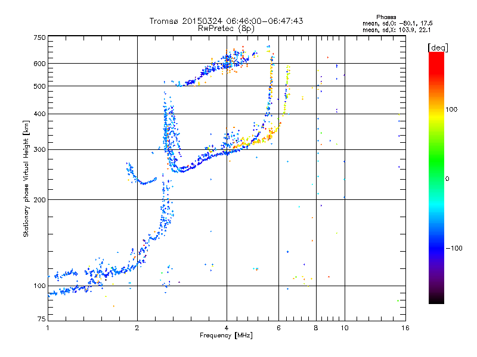Viewport: 477px width, 357px height.
Task: Click x-axis tick label '1'
Action: [48, 328]
